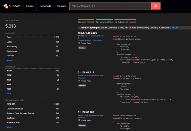This screenshot has height=131, width=191.
Task: Click Scaleway link under 51.158.64.218
Action: coord(81,78)
